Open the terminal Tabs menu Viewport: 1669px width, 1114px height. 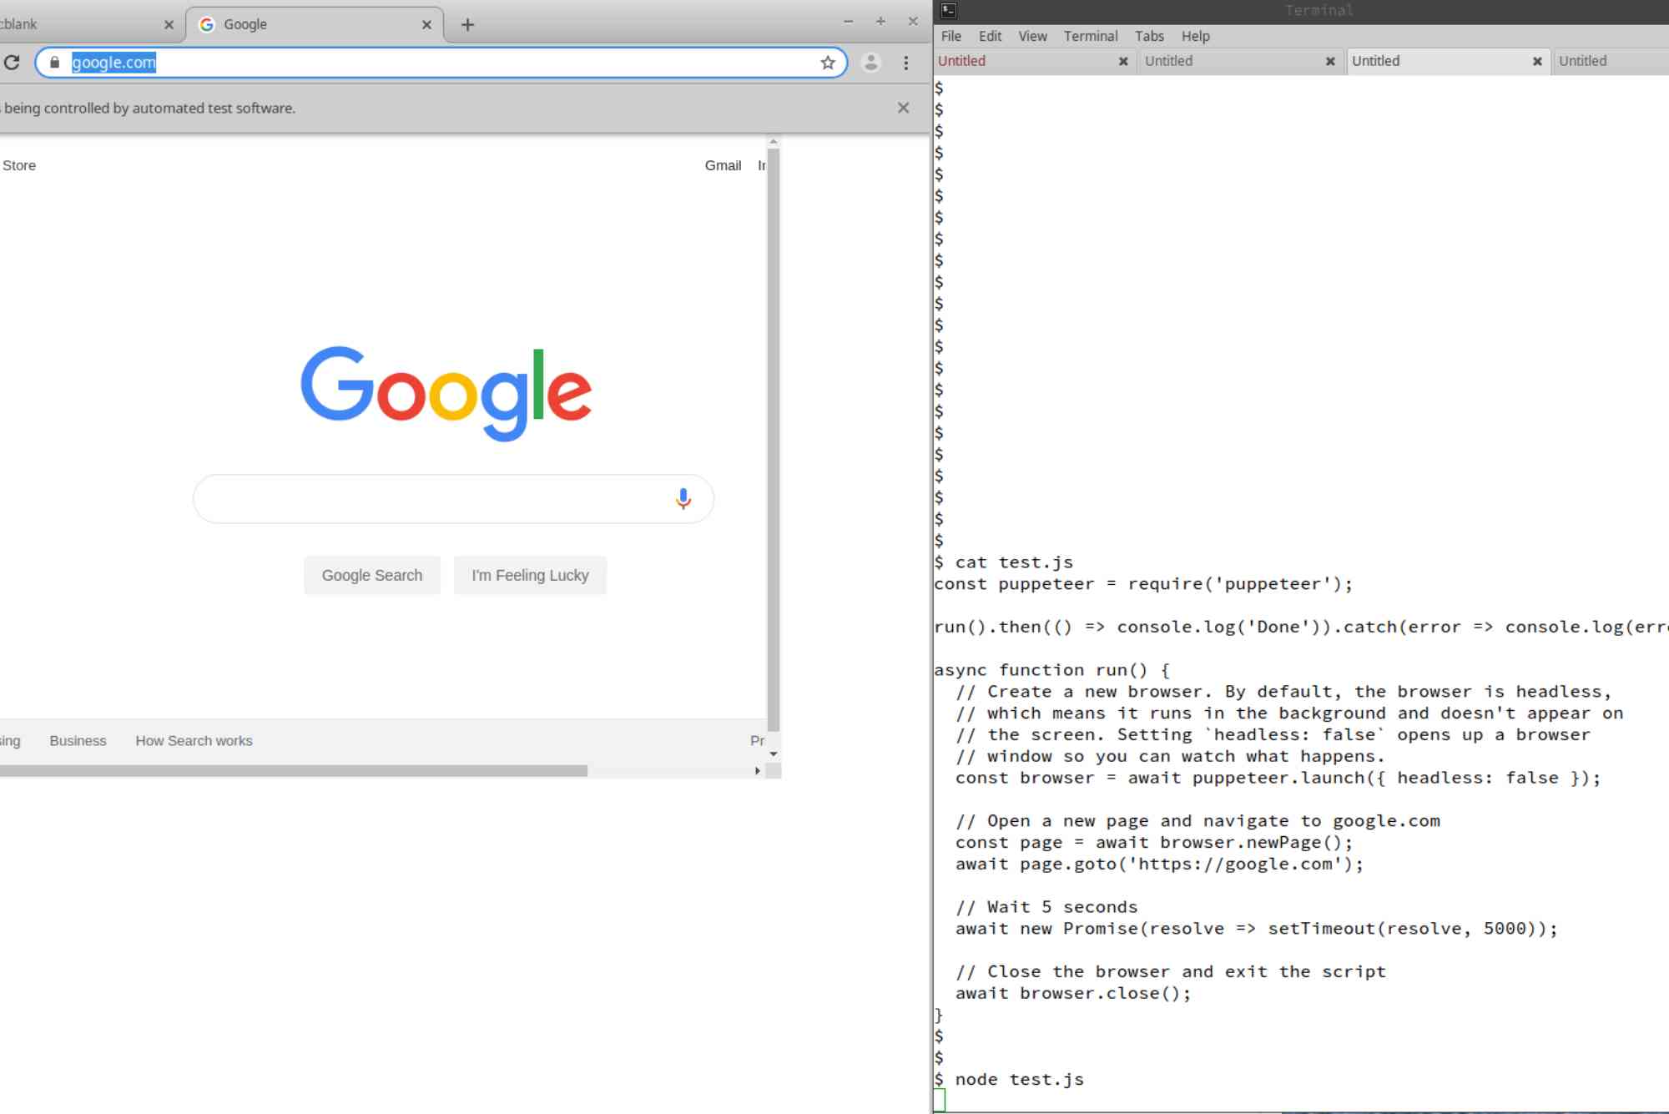tap(1149, 36)
